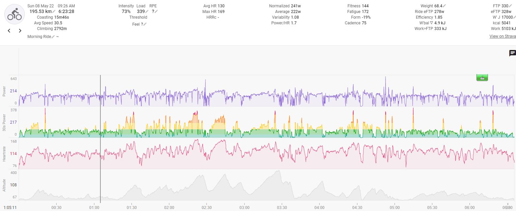Click the 05:30 time axis marker
516x211 pixels.
click(432, 207)
